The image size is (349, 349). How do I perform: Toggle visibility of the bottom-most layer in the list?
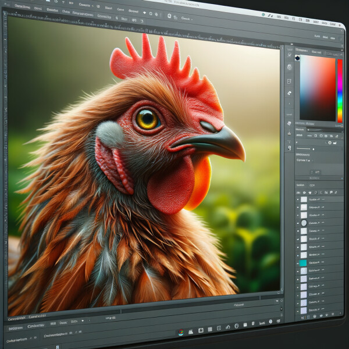pyautogui.click(x=298, y=311)
